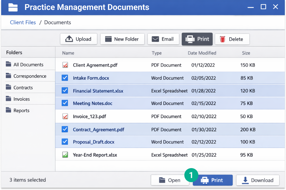This screenshot has width=286, height=190.
Task: Click the Open button in the bottom bar
Action: click(x=170, y=180)
